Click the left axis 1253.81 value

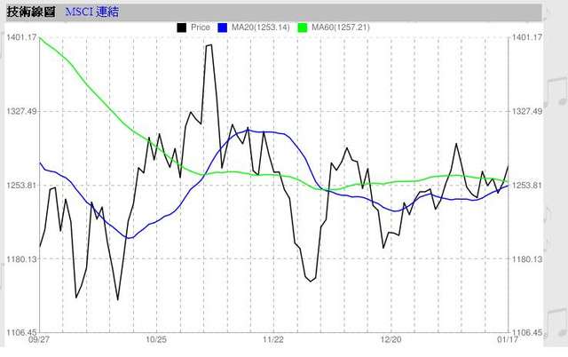pyautogui.click(x=21, y=186)
